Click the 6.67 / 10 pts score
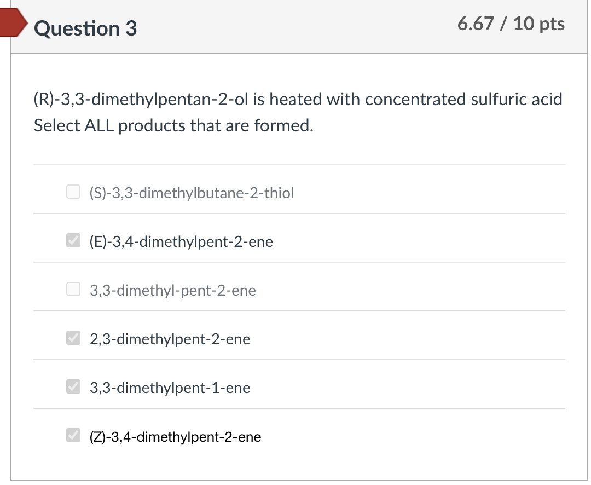 (512, 24)
